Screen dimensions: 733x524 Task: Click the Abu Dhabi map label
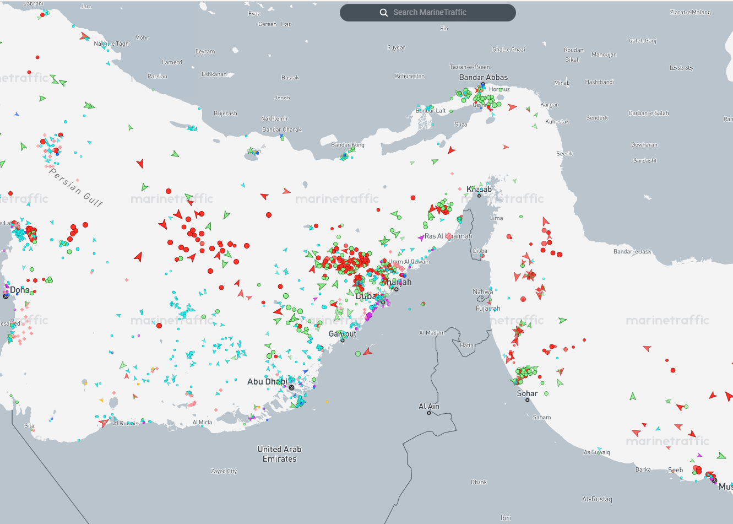[267, 381]
